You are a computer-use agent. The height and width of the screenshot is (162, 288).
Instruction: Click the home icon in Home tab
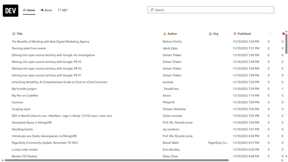[x=24, y=10]
